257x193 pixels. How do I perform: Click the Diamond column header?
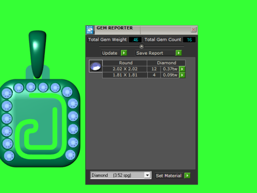click(167, 63)
